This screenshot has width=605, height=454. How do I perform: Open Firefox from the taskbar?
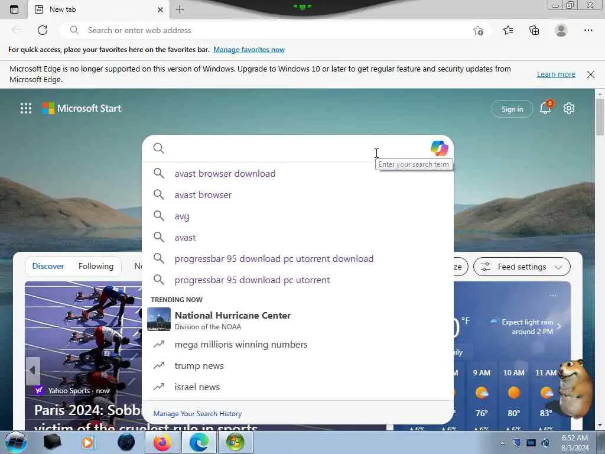(x=162, y=442)
